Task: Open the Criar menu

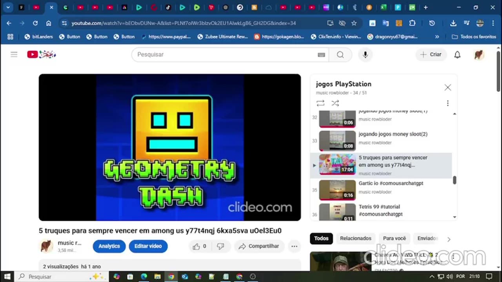Action: (x=431, y=54)
